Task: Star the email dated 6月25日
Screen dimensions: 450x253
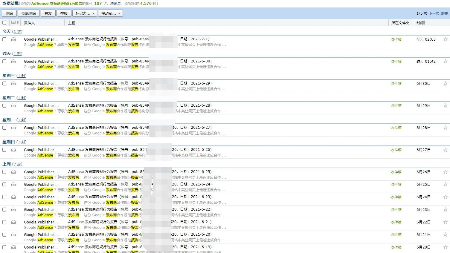Action: tap(445, 184)
